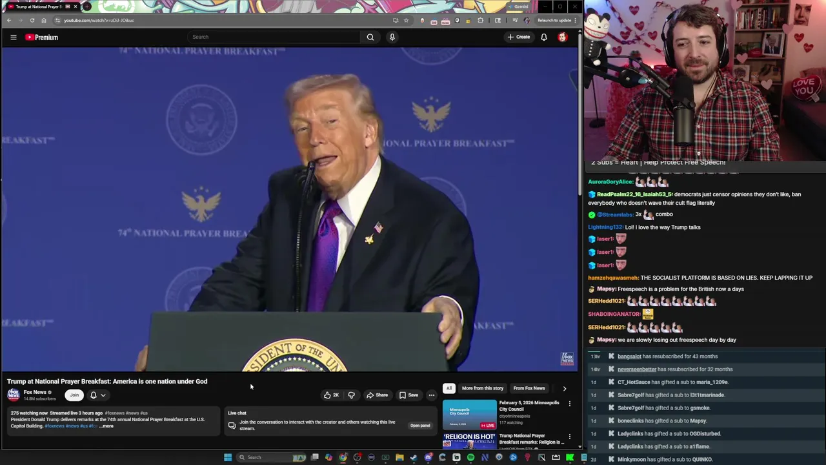Focus the YouTube search field
This screenshot has height=465, width=826.
click(x=274, y=37)
